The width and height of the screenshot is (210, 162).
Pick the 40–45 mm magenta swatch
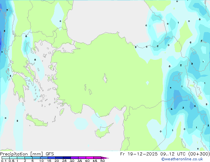click(x=90, y=158)
